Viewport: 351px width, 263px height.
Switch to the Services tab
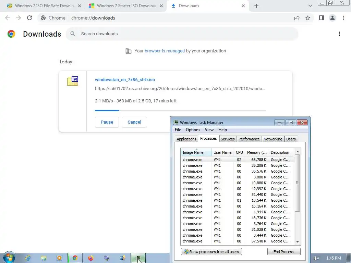[x=228, y=139]
